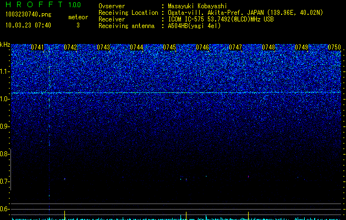Click the kHz axis unit label
This screenshot has height=220, width=346.
(5, 45)
